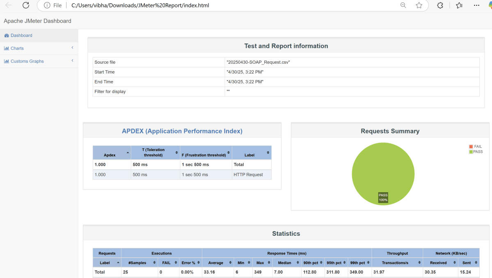
Task: Click the File site information icon
Action: tap(47, 5)
